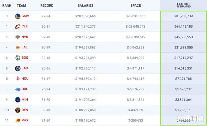Click the LA Clippers logo icon

coord(18,68)
